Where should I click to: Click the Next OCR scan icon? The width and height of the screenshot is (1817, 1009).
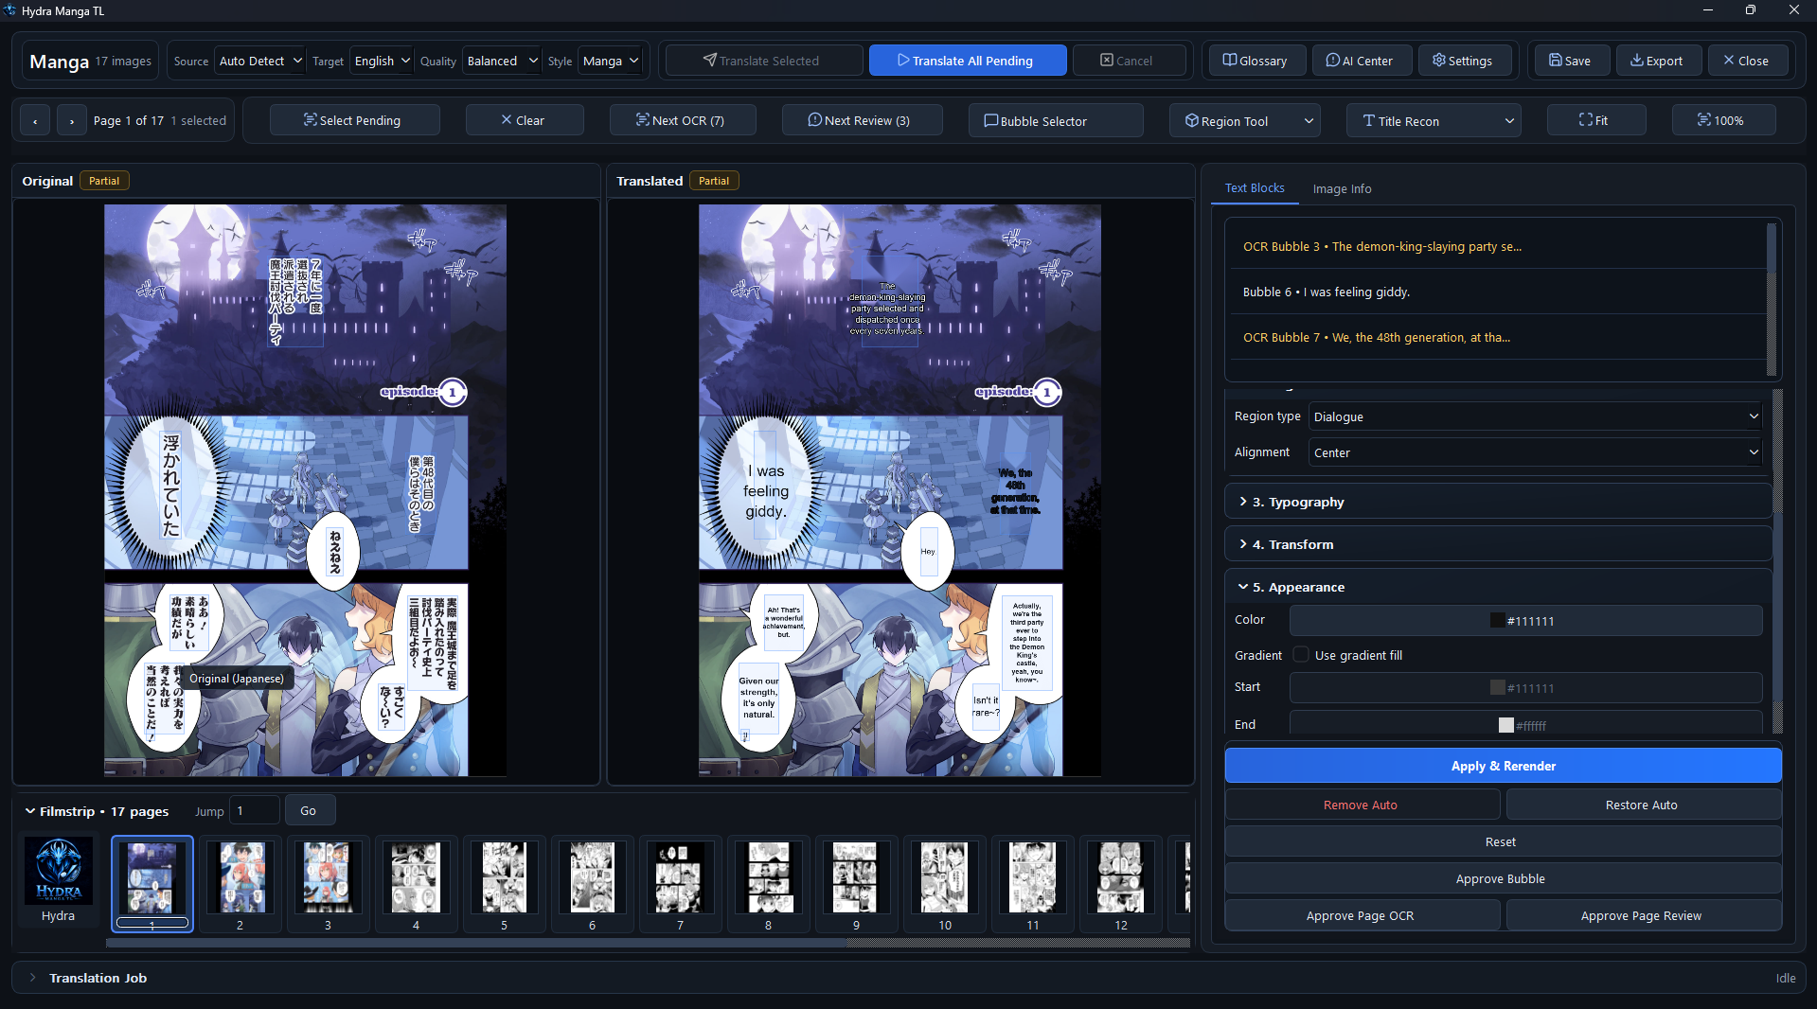[x=642, y=119]
